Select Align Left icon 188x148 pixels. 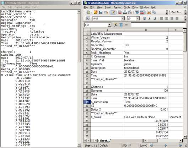pyautogui.click(x=161, y=18)
